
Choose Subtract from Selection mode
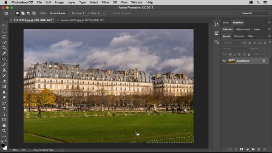[28, 13]
